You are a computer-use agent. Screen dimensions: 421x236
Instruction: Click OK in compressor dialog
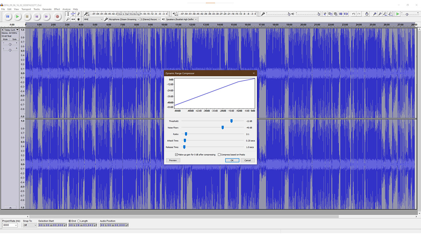click(232, 160)
